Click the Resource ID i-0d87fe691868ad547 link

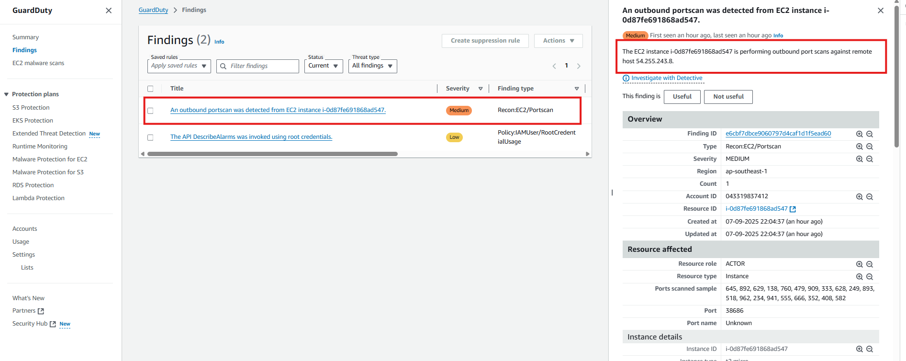(x=756, y=209)
